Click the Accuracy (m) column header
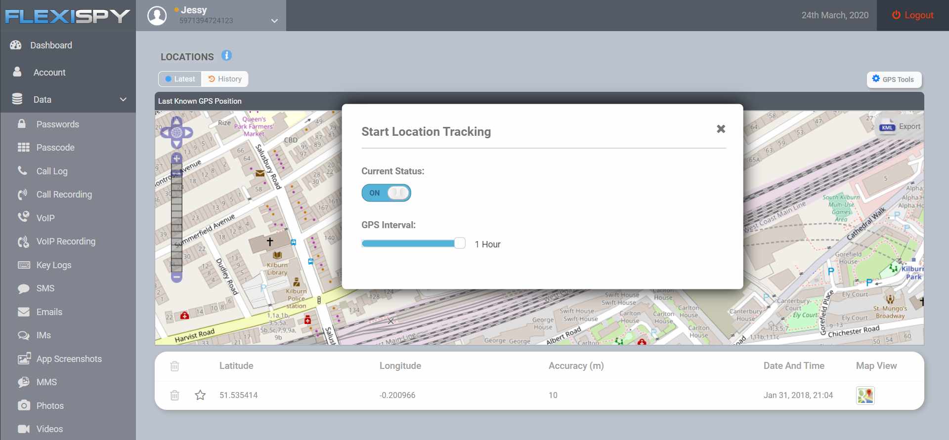This screenshot has height=440, width=949. click(576, 366)
